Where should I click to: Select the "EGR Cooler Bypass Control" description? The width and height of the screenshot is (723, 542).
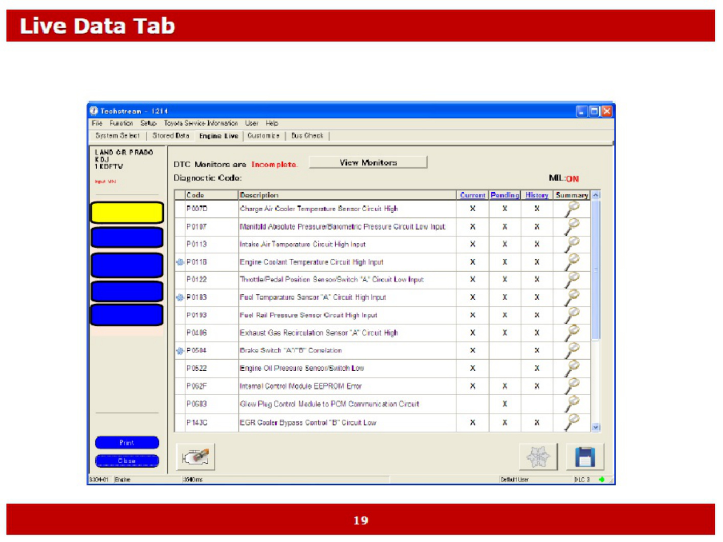coord(308,423)
